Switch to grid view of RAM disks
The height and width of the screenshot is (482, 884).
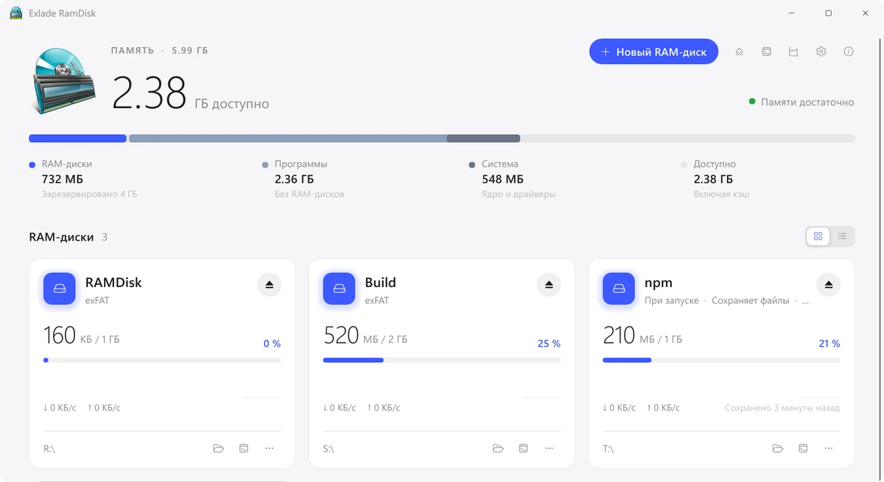[818, 236]
